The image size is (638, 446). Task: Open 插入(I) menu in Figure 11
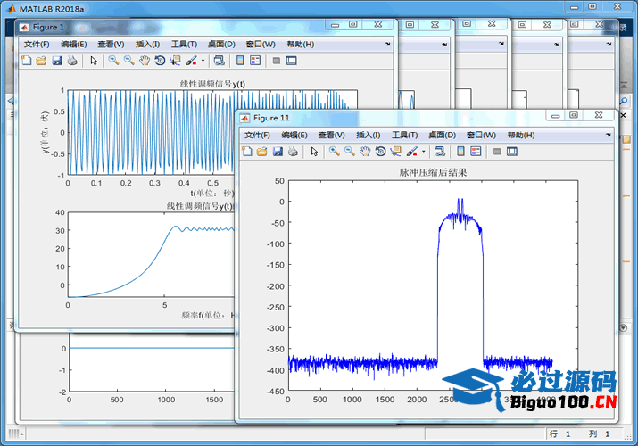pos(368,135)
